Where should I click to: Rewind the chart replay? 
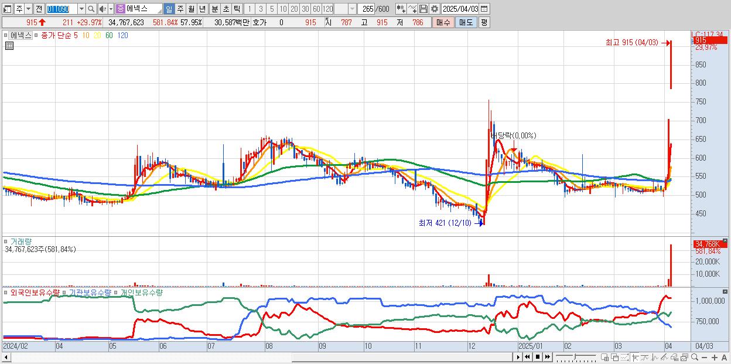(527, 357)
